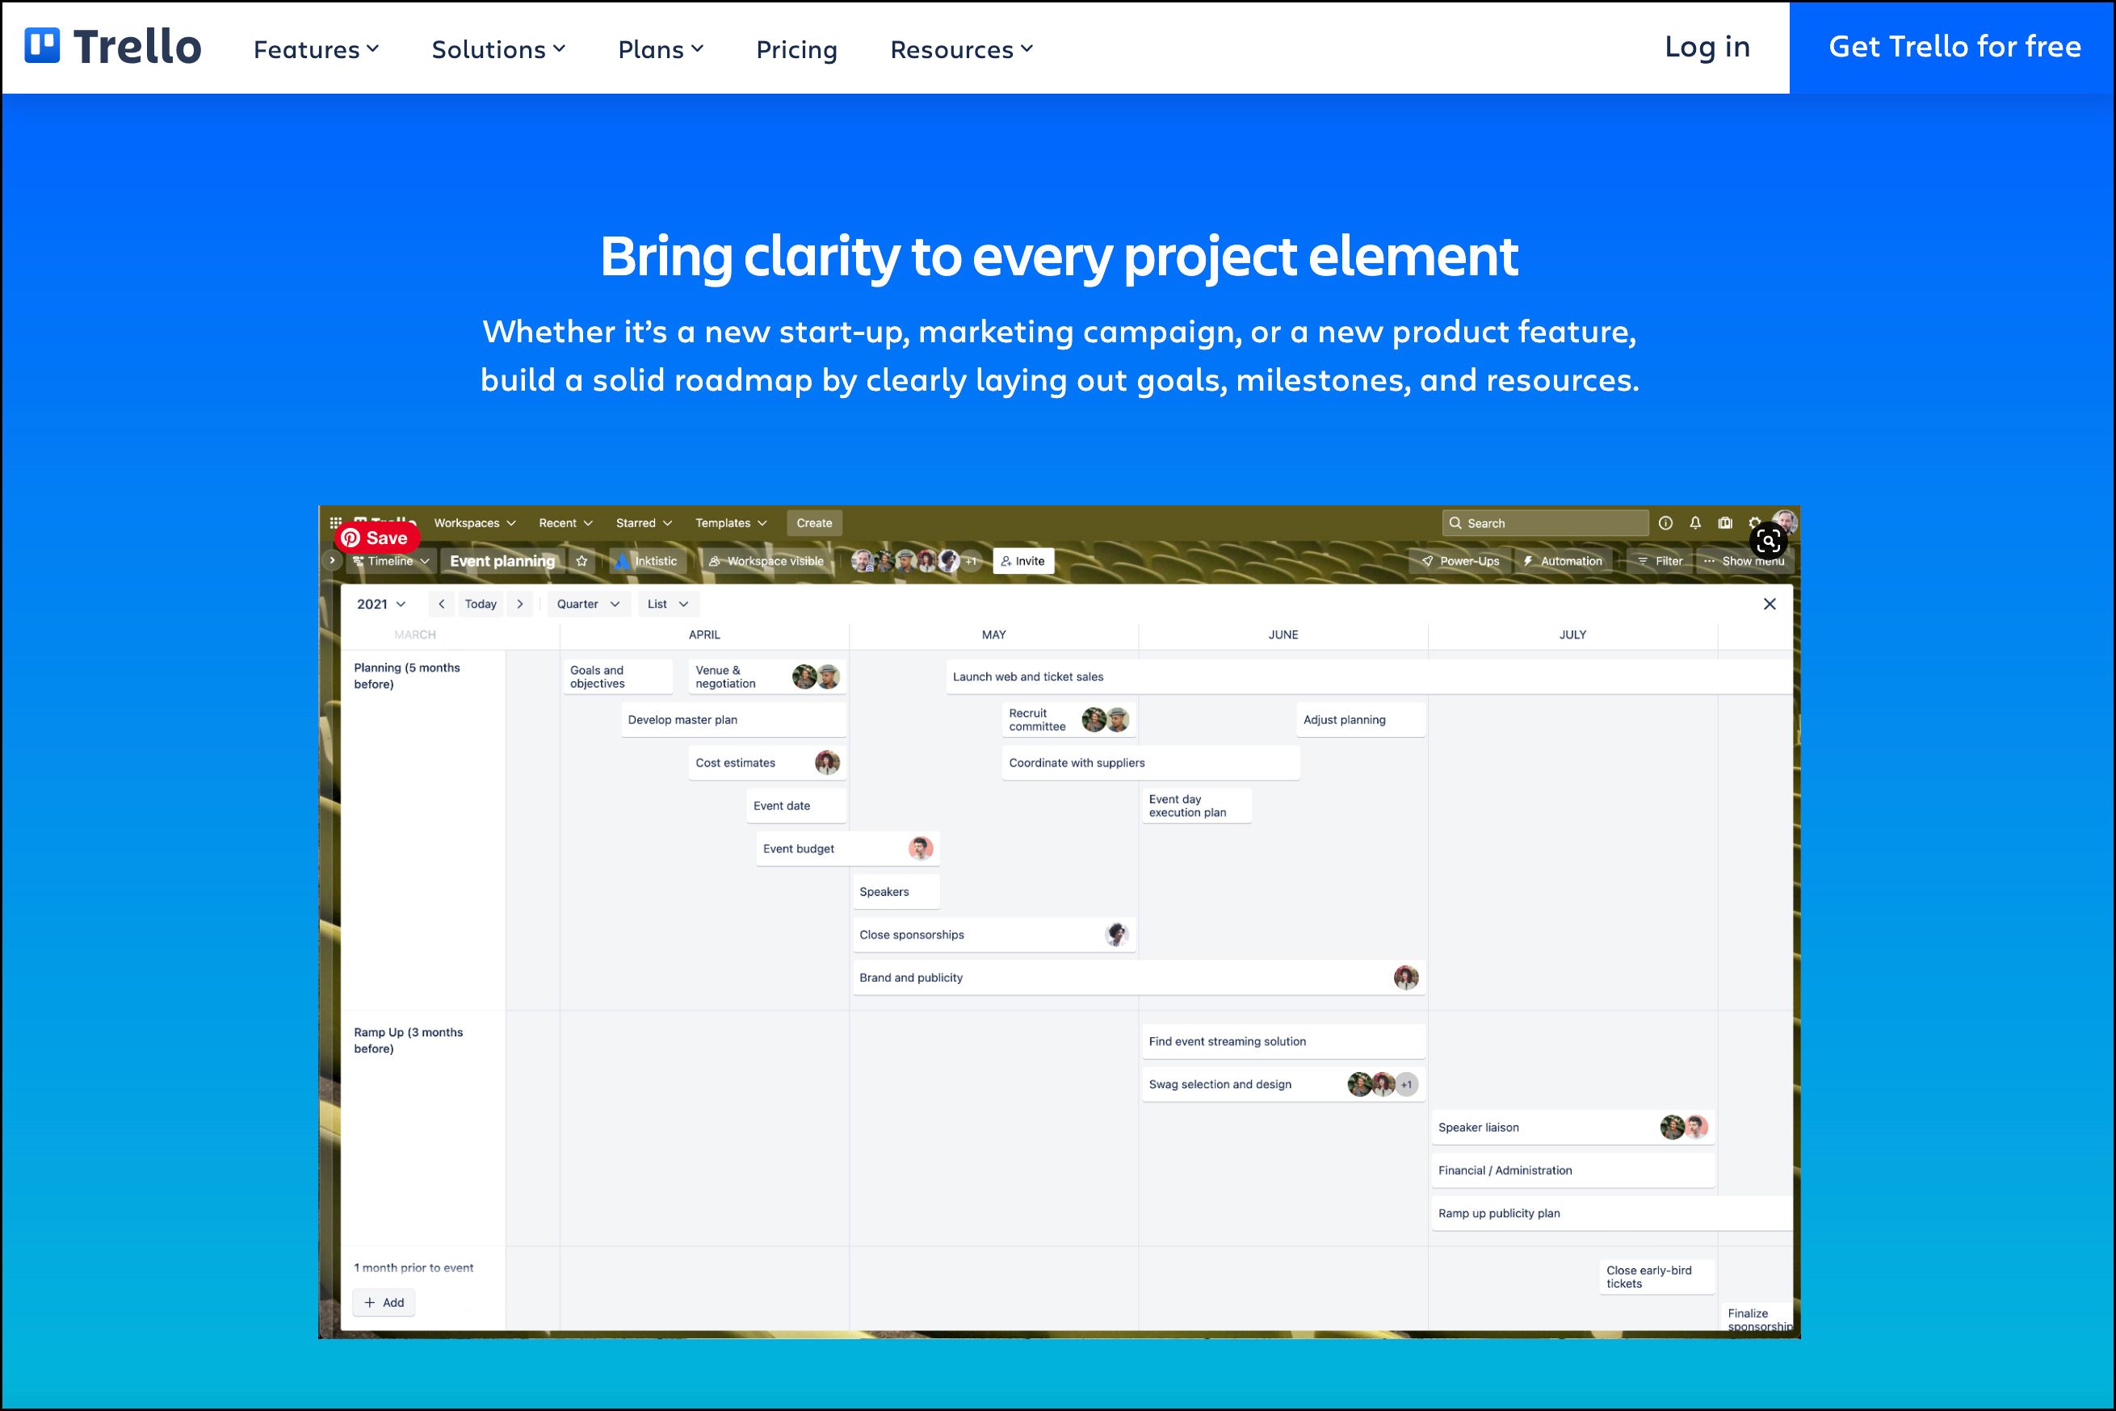
Task: Open the notifications bell
Action: pyautogui.click(x=1695, y=523)
